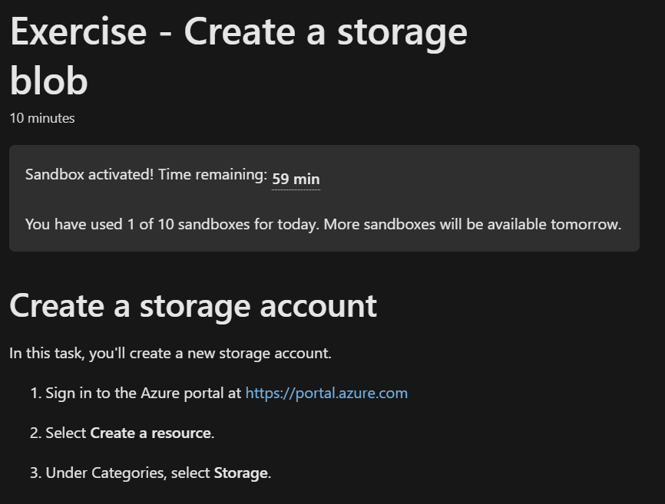Click the Sign in to Azure step text
665x504 pixels.
coord(144,394)
